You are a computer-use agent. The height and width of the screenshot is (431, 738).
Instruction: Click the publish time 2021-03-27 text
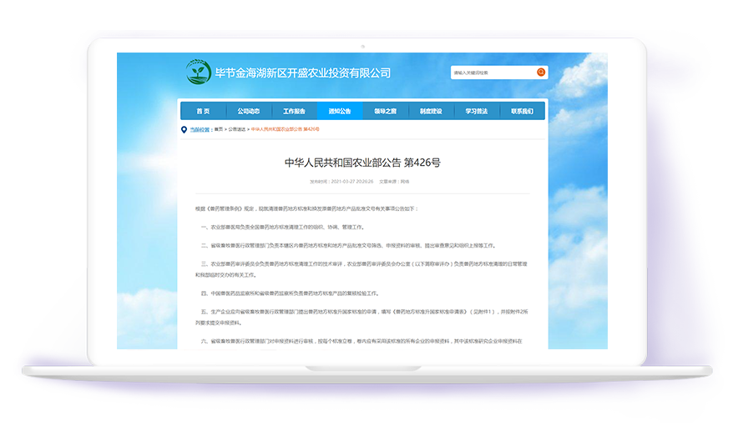point(351,181)
